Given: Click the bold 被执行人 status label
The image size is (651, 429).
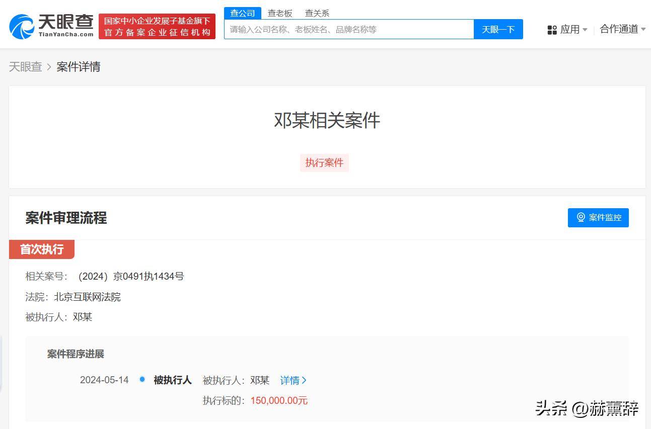Looking at the screenshot, I should tap(173, 380).
